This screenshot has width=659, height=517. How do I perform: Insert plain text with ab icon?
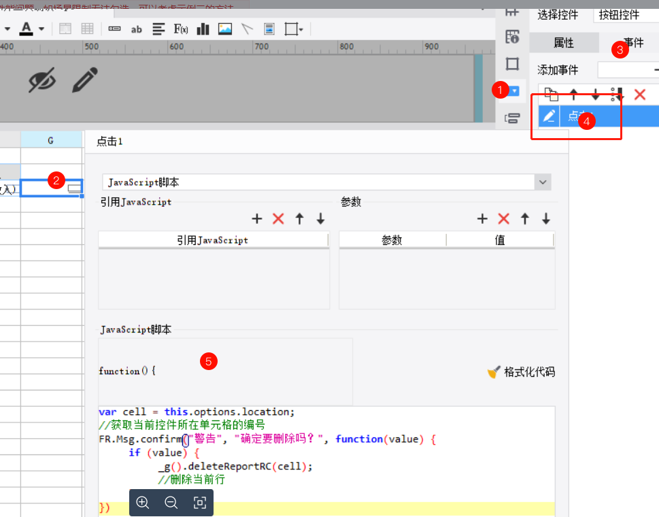pyautogui.click(x=136, y=29)
